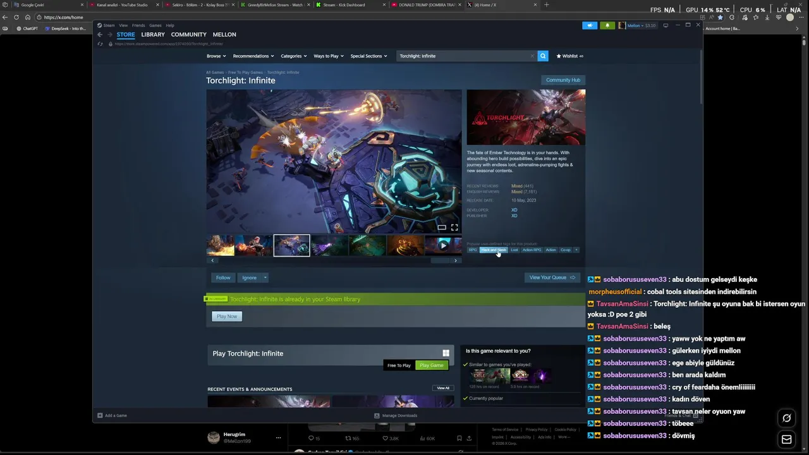Click Ignore button

click(x=250, y=277)
